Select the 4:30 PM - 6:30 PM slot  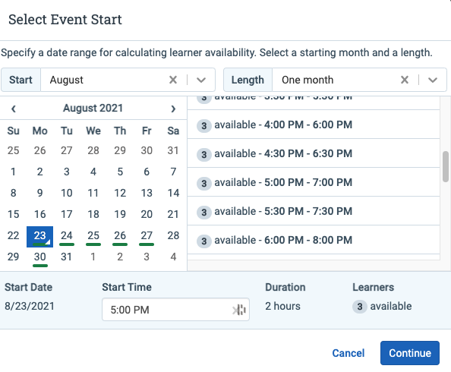point(314,153)
